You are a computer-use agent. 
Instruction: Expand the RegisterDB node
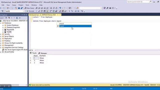3,30
